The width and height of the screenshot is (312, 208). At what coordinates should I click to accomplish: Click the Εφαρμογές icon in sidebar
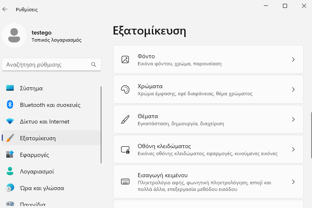coord(10,155)
